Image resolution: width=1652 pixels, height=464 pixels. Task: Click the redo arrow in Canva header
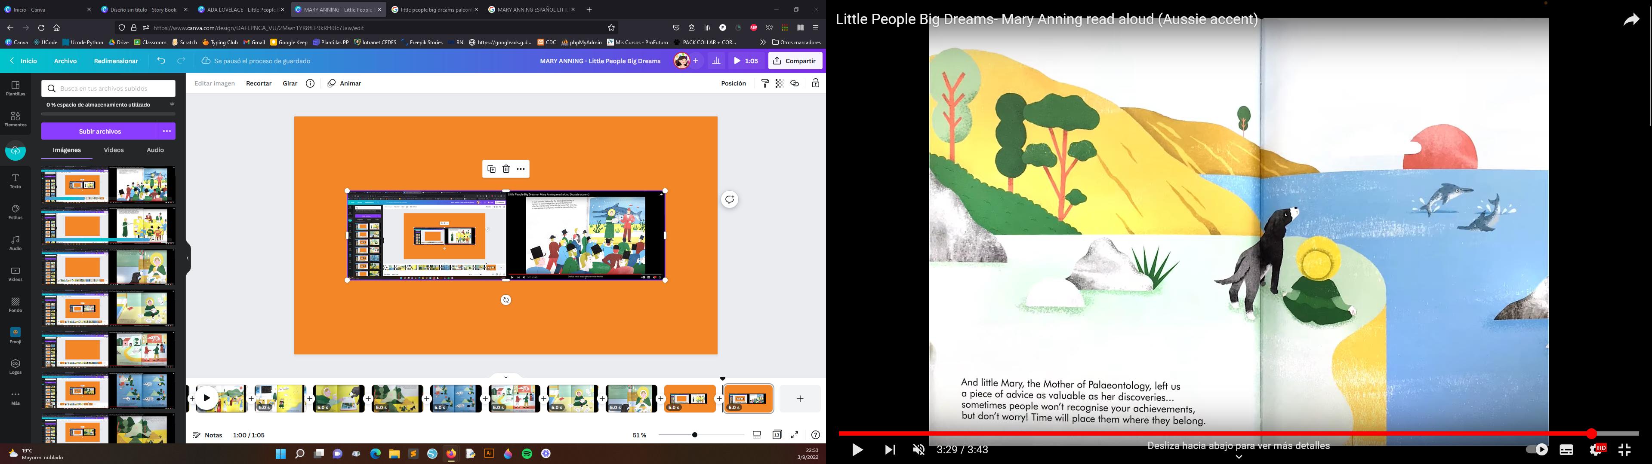(182, 61)
